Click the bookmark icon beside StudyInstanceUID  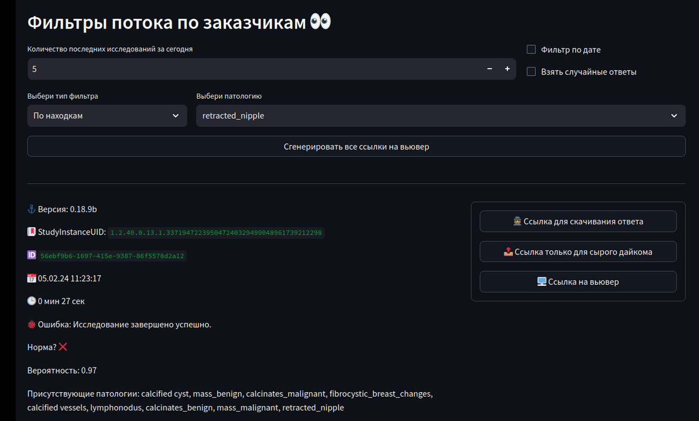[x=32, y=232]
